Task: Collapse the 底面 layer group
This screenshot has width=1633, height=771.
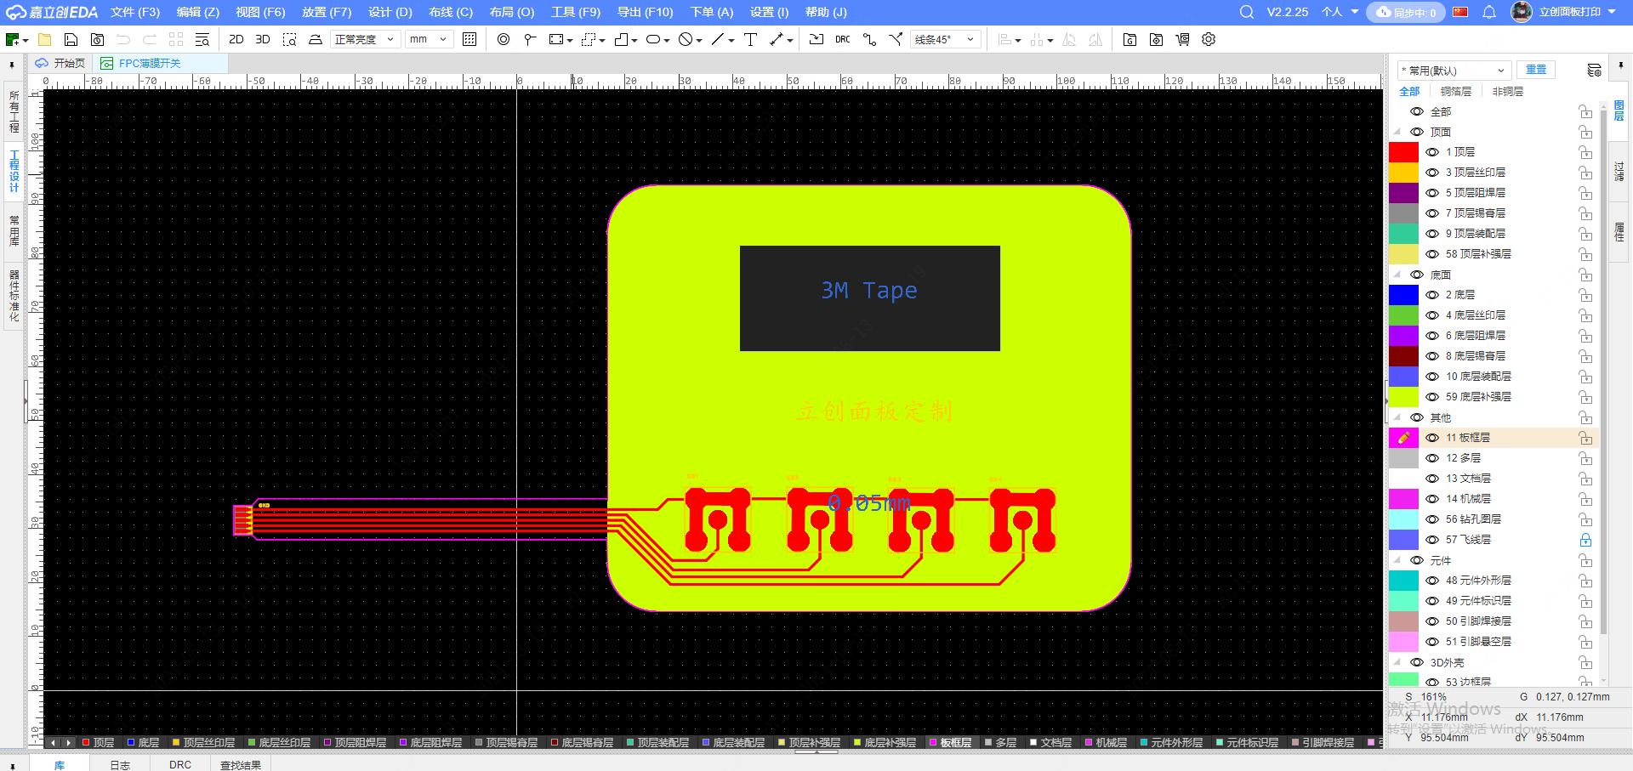Action: coord(1397,275)
